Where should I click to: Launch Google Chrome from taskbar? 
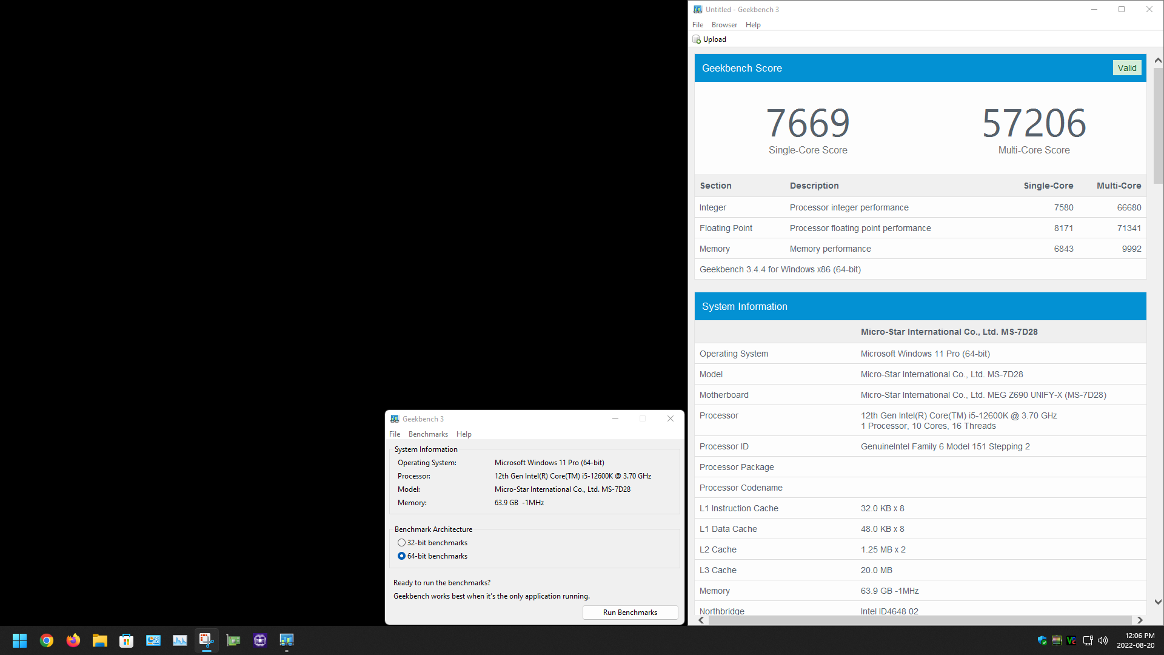[x=47, y=640]
